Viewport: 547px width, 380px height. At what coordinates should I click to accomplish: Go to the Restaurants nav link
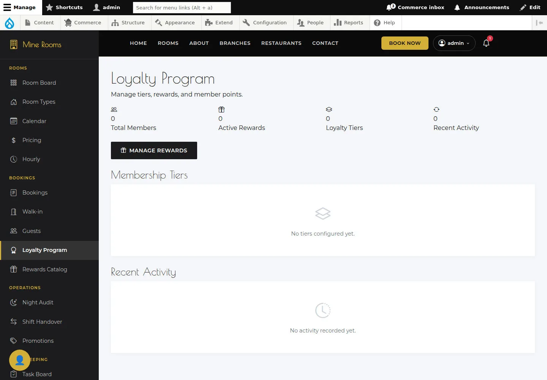(281, 43)
